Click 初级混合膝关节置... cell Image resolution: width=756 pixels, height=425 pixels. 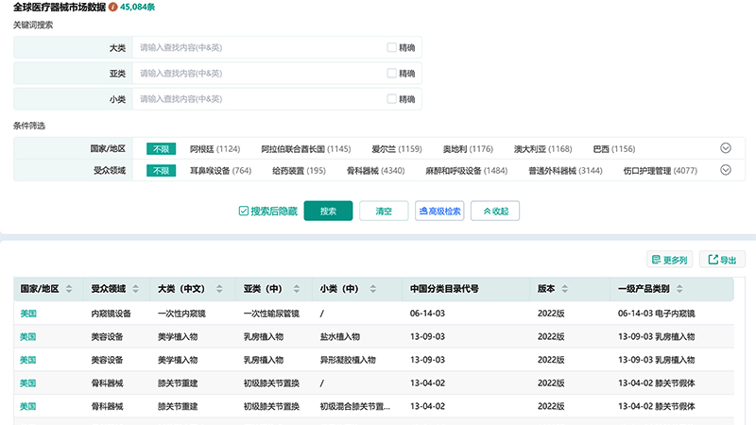point(355,407)
